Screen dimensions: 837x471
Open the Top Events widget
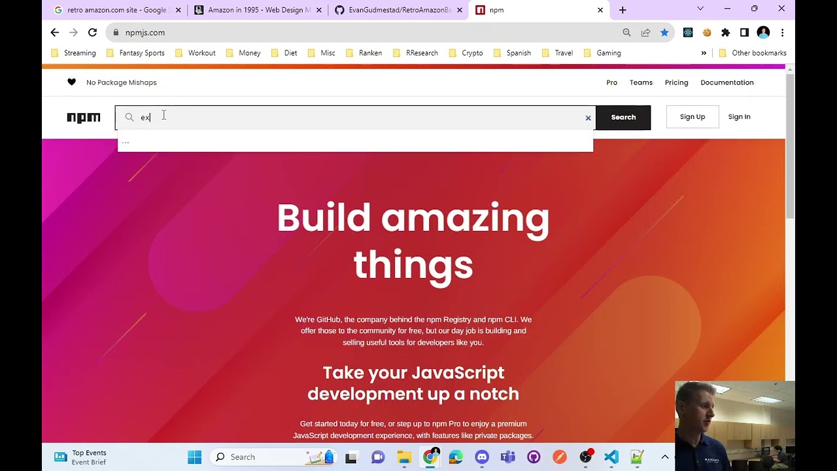coord(80,457)
